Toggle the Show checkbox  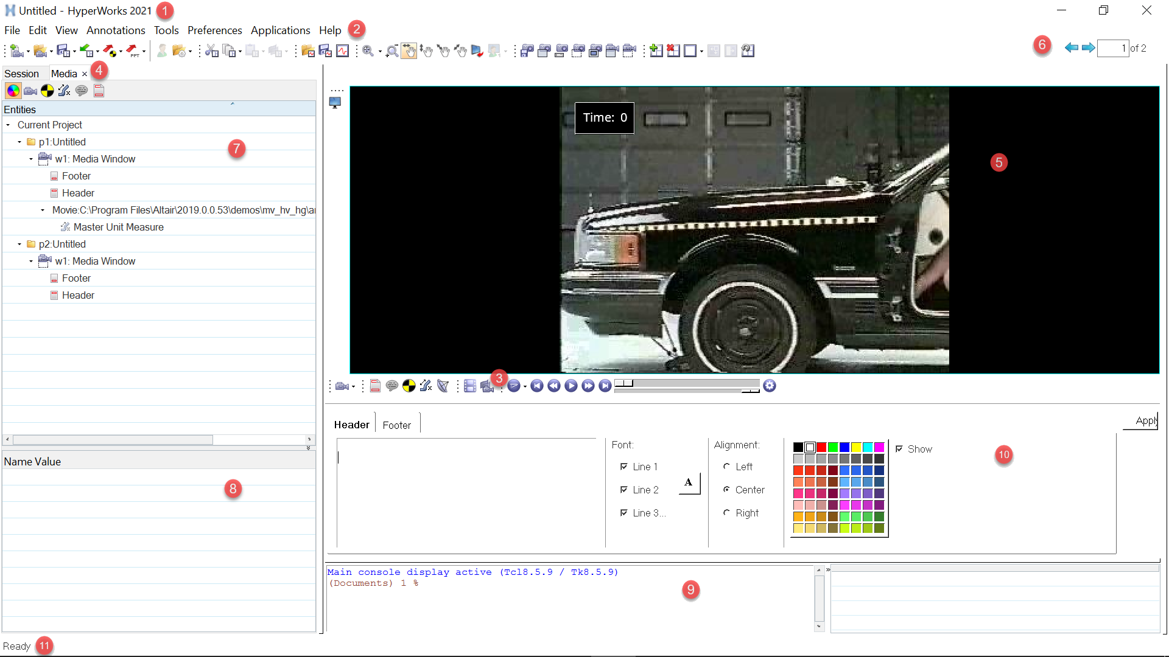(x=899, y=449)
